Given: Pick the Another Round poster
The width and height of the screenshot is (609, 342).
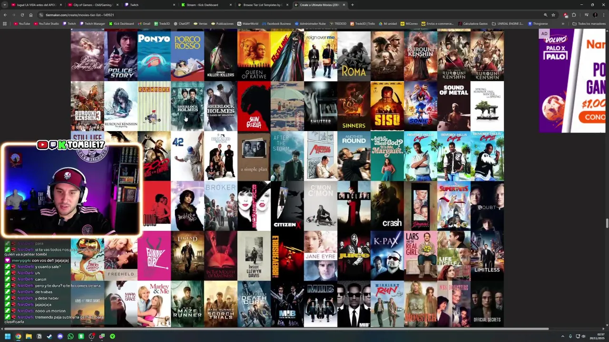Looking at the screenshot, I should tap(354, 156).
